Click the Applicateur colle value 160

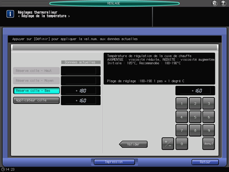tap(81, 101)
